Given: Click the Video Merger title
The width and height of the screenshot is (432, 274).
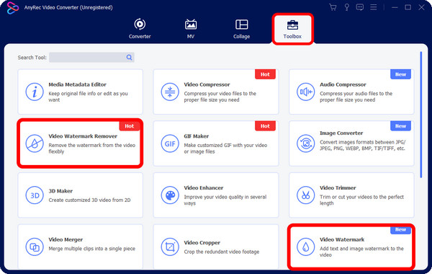Looking at the screenshot, I should point(66,239).
